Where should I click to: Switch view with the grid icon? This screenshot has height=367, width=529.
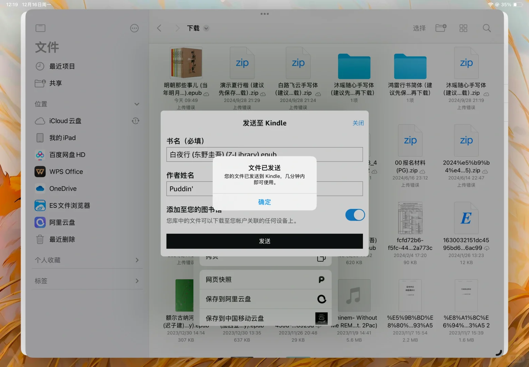(x=463, y=28)
